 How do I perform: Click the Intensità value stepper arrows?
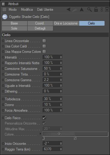(61, 57)
